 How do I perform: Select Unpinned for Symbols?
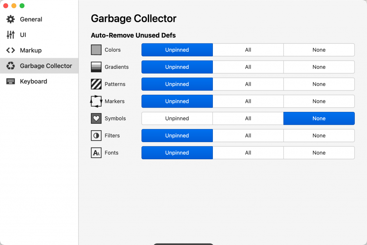177,119
